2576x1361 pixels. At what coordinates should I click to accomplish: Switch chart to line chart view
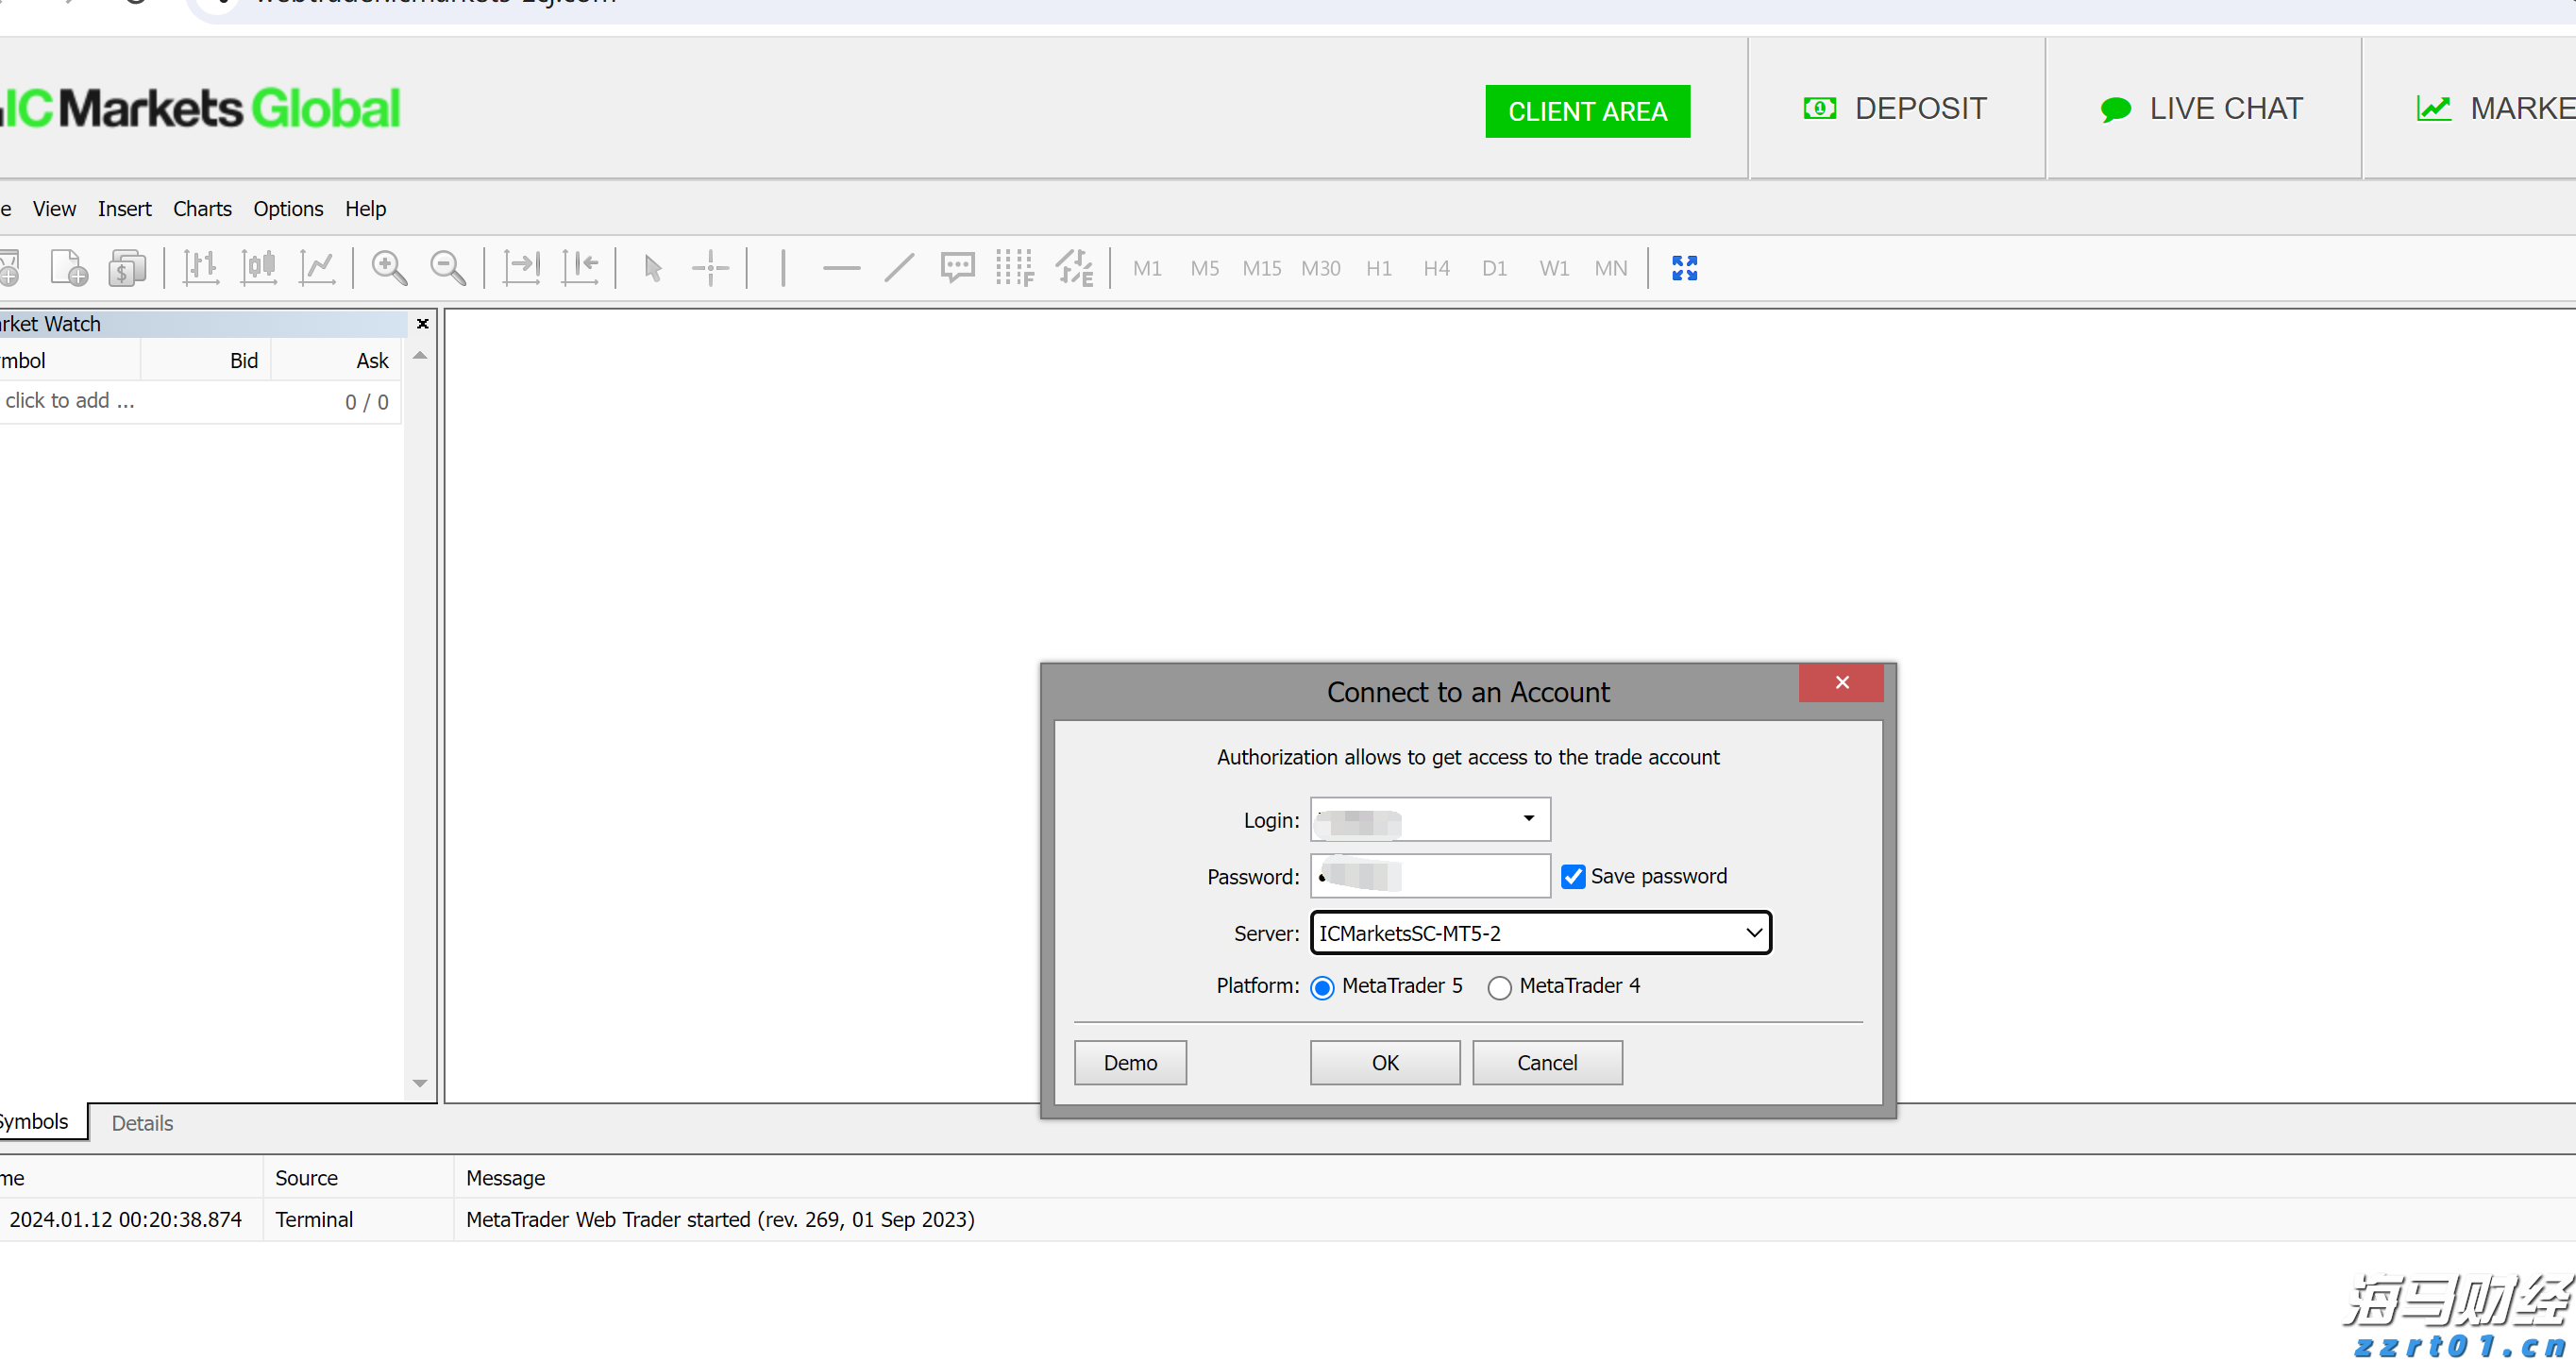point(317,268)
